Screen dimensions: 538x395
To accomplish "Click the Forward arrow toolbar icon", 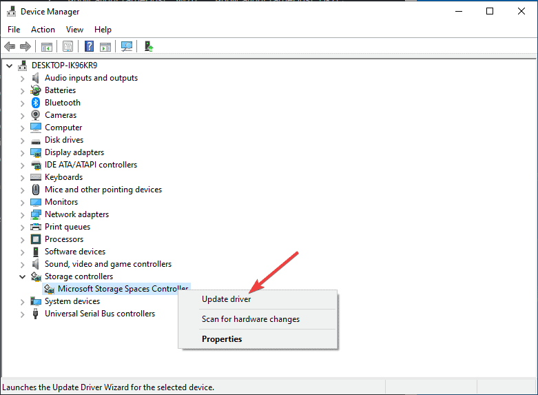I will pyautogui.click(x=25, y=46).
